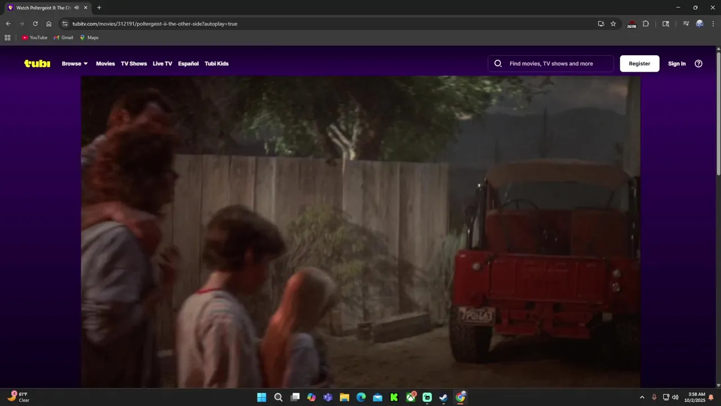
Task: Click the Poltergeist II video player
Action: tap(360, 232)
